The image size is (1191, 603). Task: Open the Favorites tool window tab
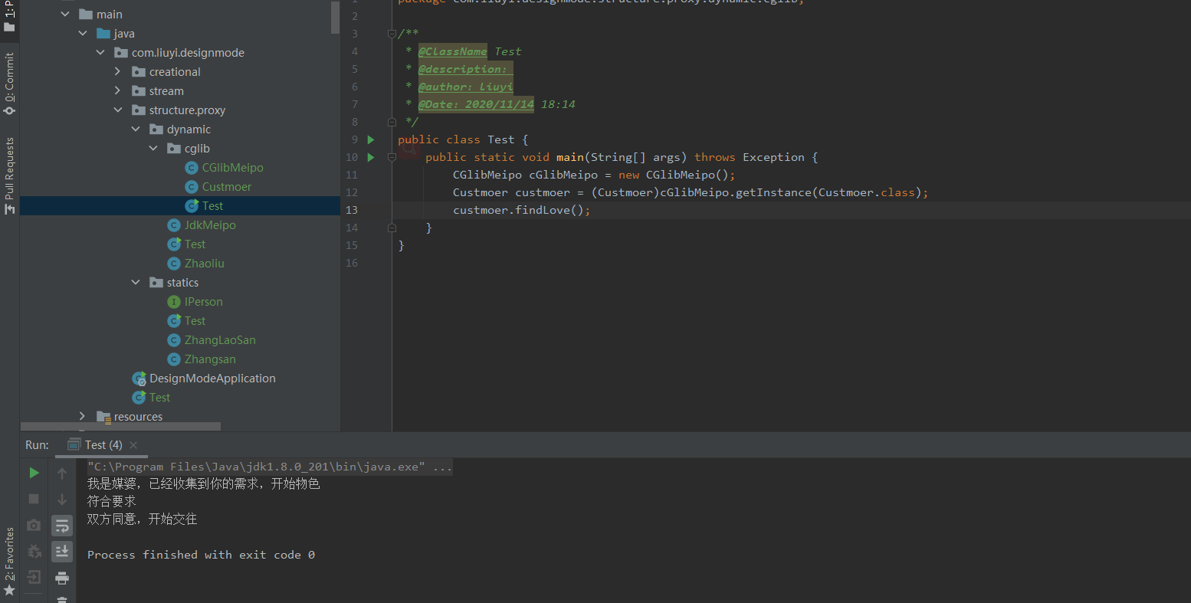[x=9, y=562]
